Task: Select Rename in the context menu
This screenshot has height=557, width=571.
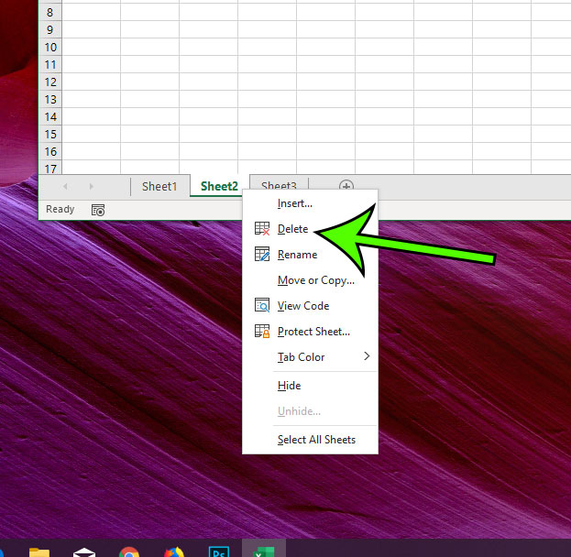Action: tap(310, 254)
